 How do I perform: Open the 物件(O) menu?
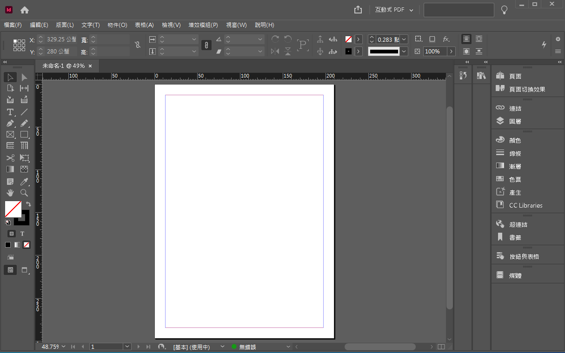pyautogui.click(x=117, y=25)
